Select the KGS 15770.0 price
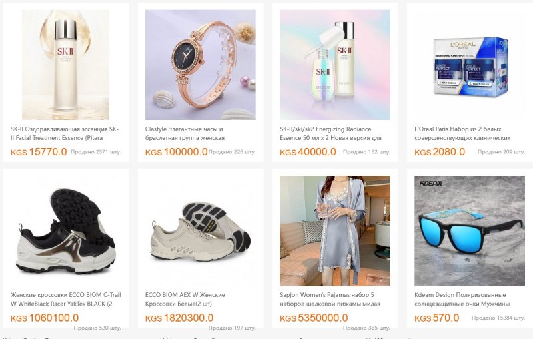 pos(39,152)
